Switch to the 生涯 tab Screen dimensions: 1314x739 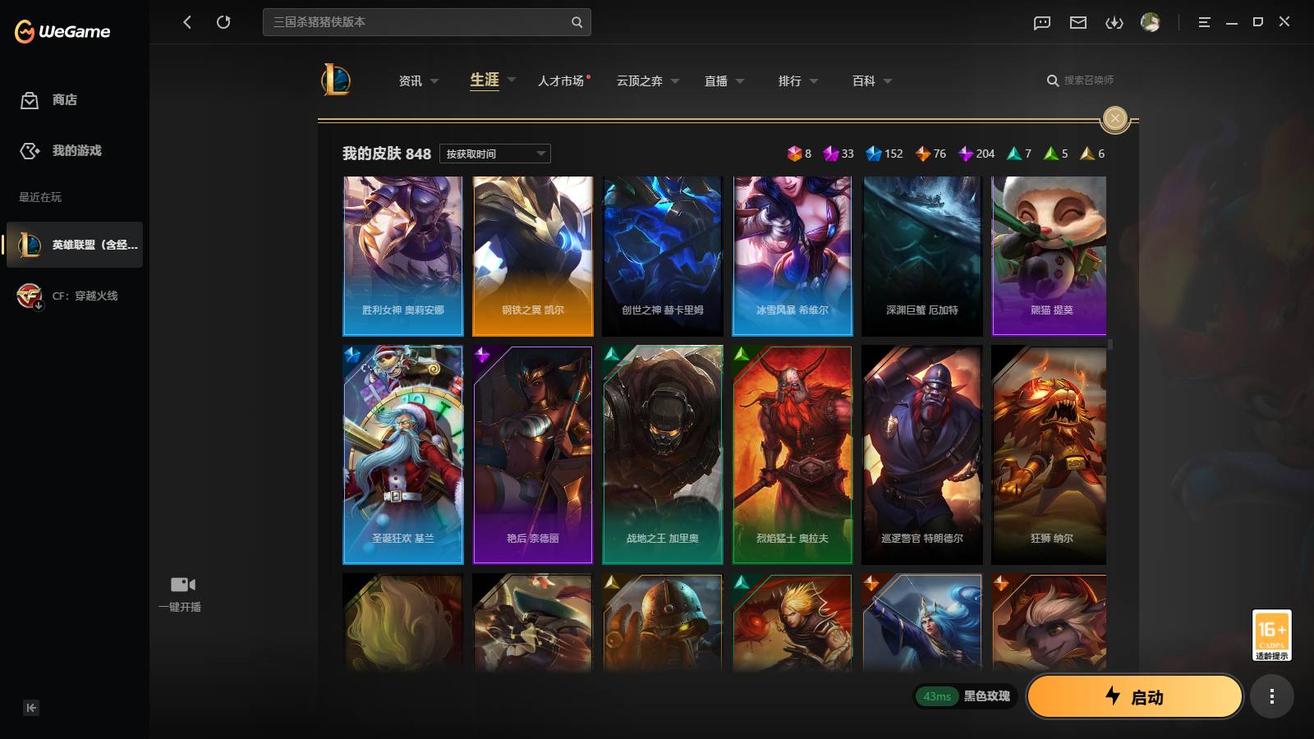coord(485,80)
